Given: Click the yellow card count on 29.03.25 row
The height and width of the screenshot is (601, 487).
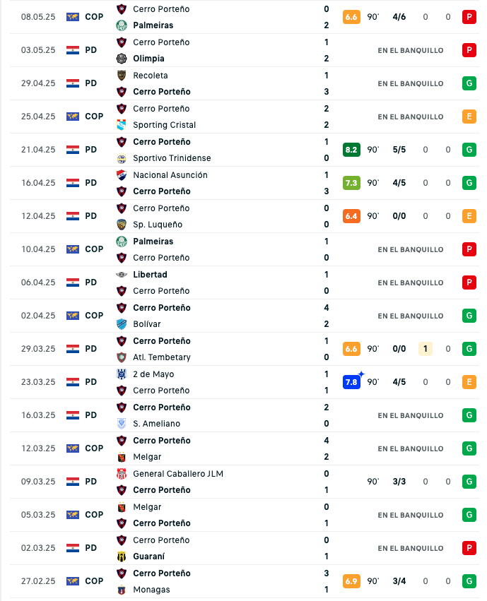Looking at the screenshot, I should 426,349.
